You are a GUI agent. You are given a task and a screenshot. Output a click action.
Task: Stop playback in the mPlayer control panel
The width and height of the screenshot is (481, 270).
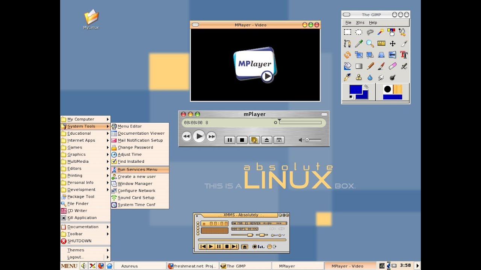coord(242,140)
